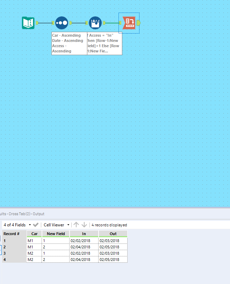
Task: Click the Results Cross Tab Output title
Action: [22, 214]
